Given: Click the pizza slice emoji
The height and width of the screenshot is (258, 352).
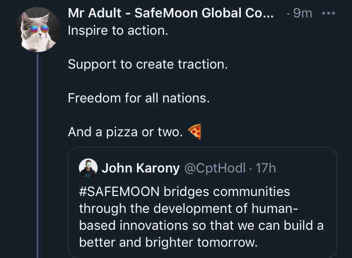Looking at the screenshot, I should [x=194, y=132].
